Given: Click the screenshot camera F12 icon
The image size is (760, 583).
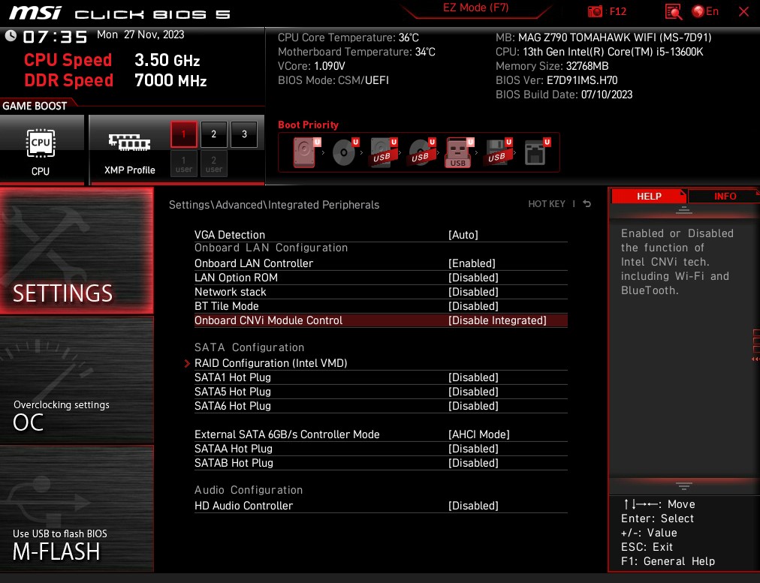Looking at the screenshot, I should click(x=595, y=11).
